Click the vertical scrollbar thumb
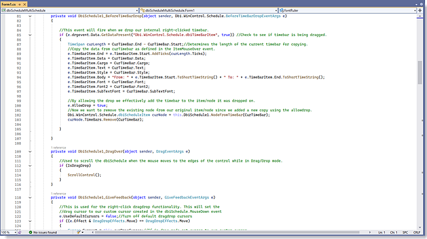This screenshot has height=239, width=427. (420, 72)
